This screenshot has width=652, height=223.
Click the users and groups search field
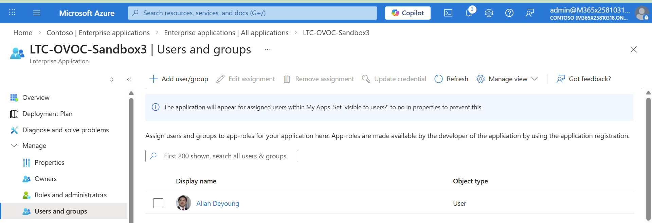224,156
